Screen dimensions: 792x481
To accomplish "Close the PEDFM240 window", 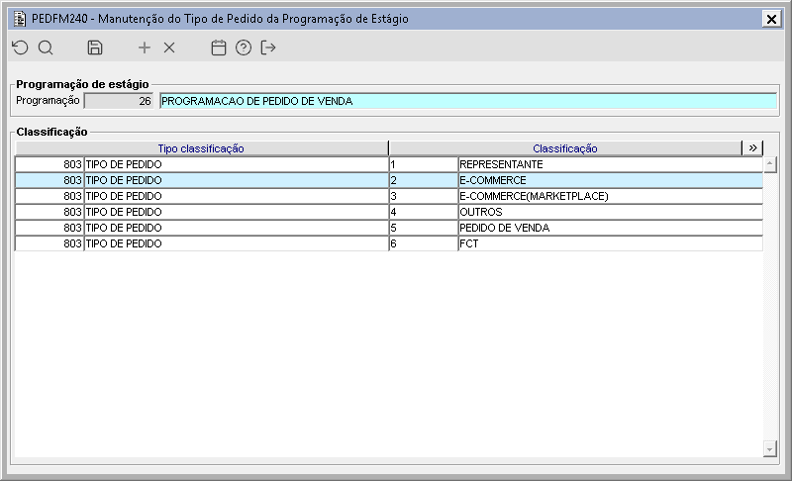I will [x=771, y=19].
